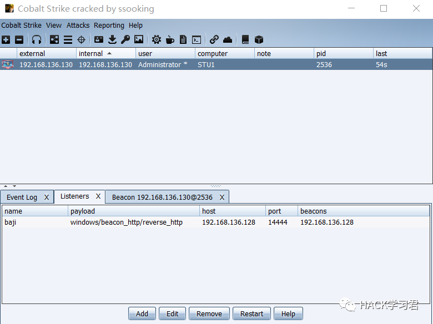Image resolution: width=433 pixels, height=324 pixels.
Task: Open the Attacks menu
Action: [x=78, y=26]
